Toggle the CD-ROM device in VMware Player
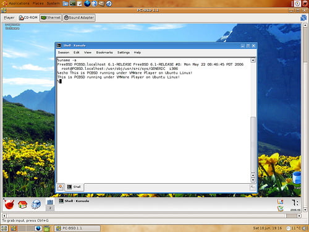 tap(28, 18)
